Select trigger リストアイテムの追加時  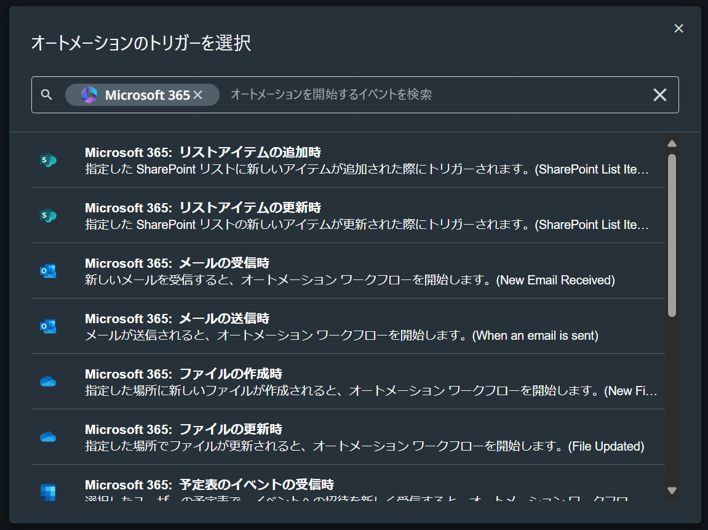(x=348, y=161)
